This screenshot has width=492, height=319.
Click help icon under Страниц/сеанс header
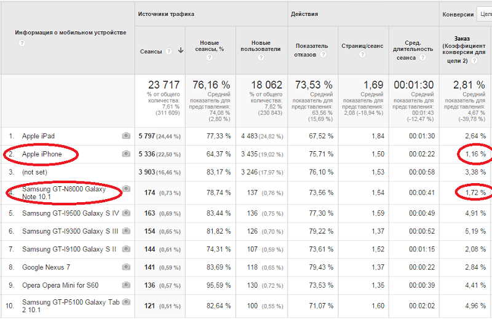[362, 55]
